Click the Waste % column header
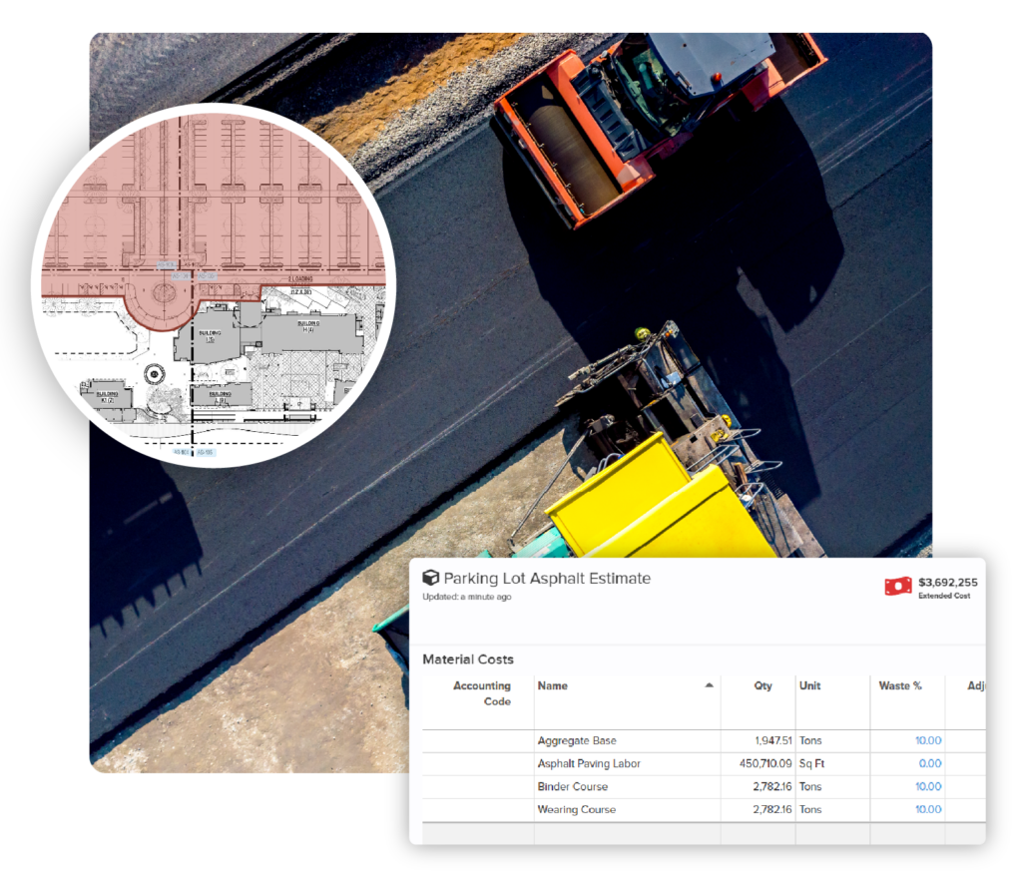The height and width of the screenshot is (876, 1022). [899, 686]
